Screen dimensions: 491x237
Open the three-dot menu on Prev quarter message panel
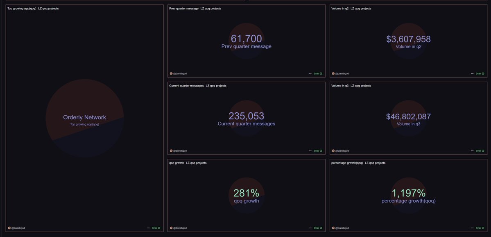pos(310,74)
